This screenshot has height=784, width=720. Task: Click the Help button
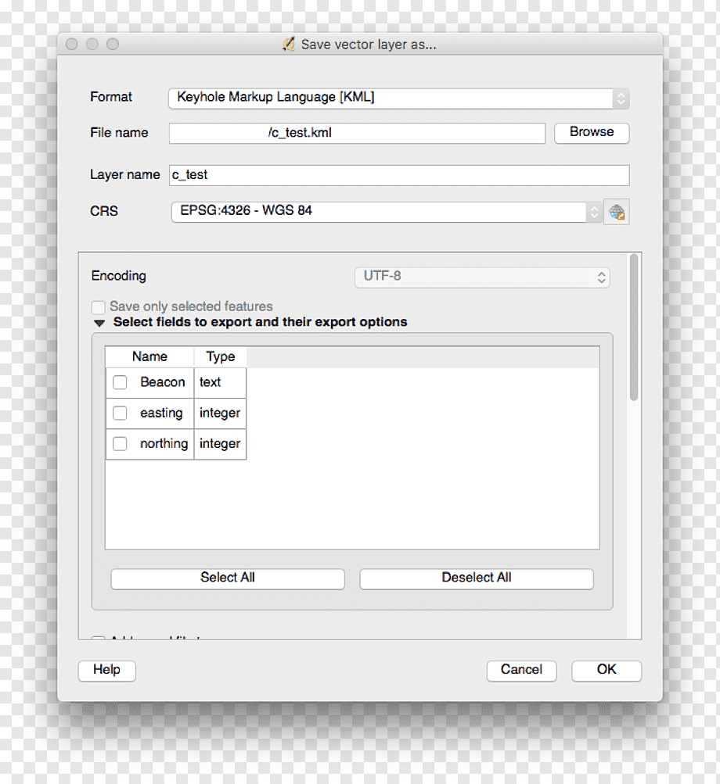click(x=106, y=671)
